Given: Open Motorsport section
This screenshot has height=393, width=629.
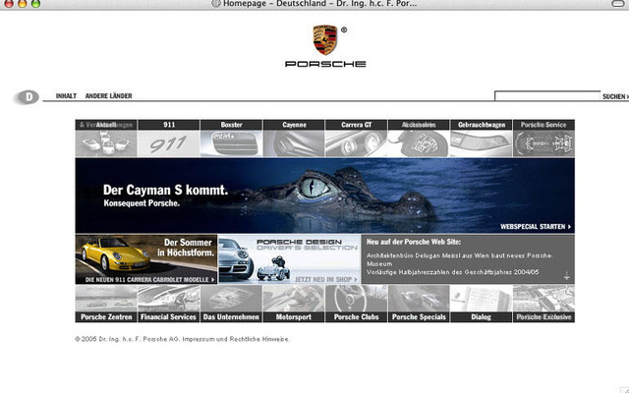Looking at the screenshot, I should tap(294, 316).
